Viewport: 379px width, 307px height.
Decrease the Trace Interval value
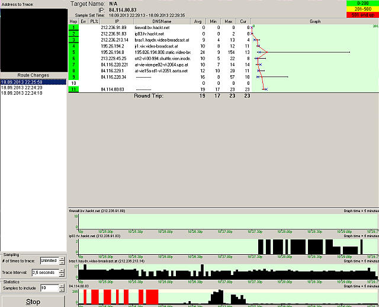coord(62,275)
